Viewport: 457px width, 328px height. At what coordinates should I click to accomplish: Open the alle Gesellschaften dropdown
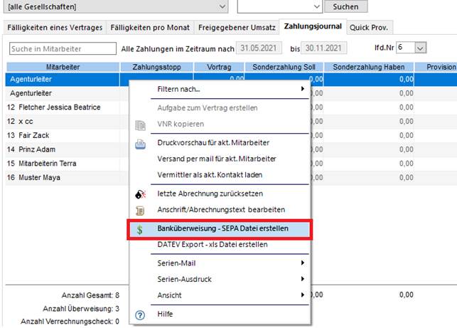pos(223,6)
